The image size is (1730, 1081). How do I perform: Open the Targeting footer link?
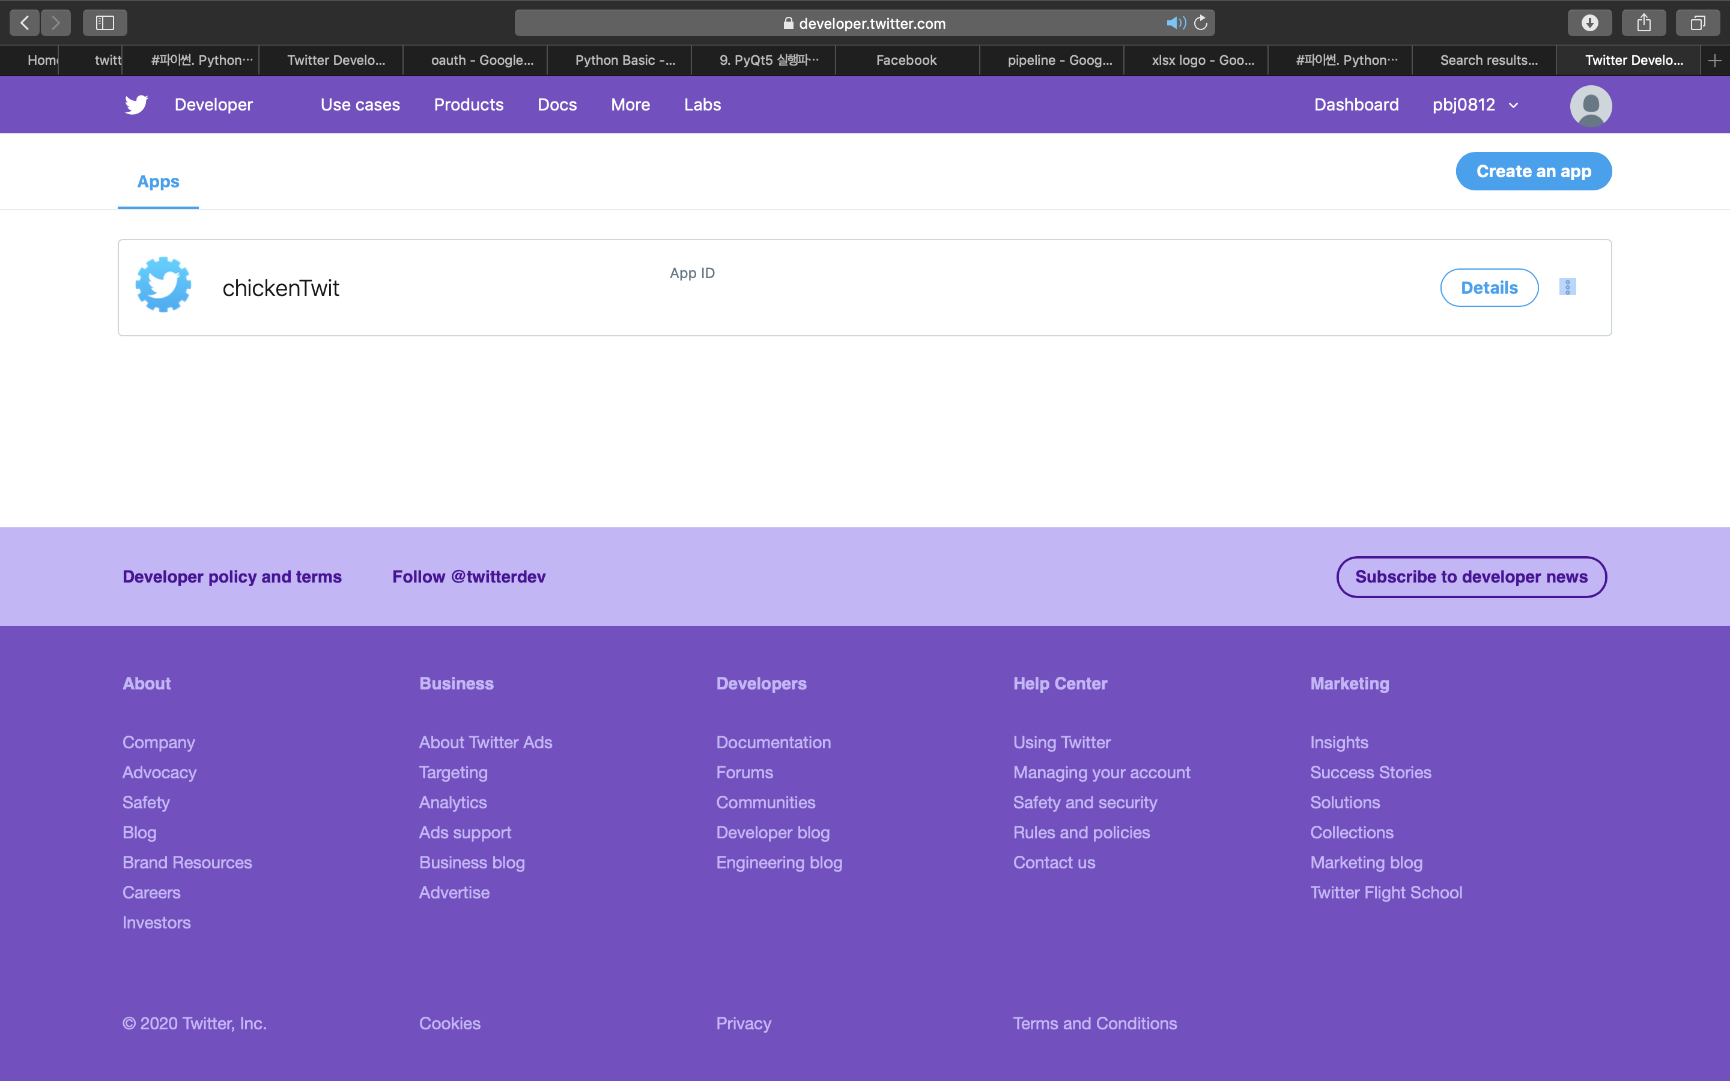454,772
